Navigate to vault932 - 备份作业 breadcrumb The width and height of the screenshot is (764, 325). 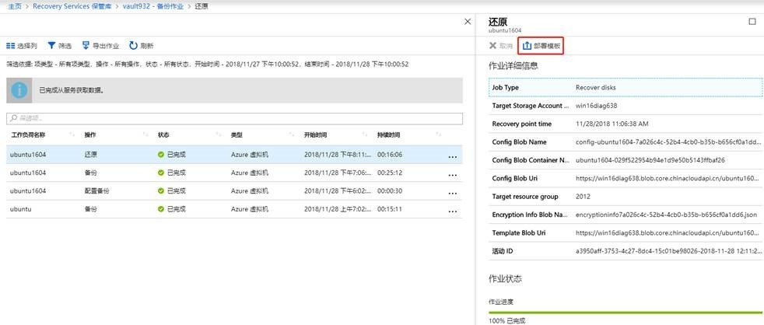(x=155, y=5)
